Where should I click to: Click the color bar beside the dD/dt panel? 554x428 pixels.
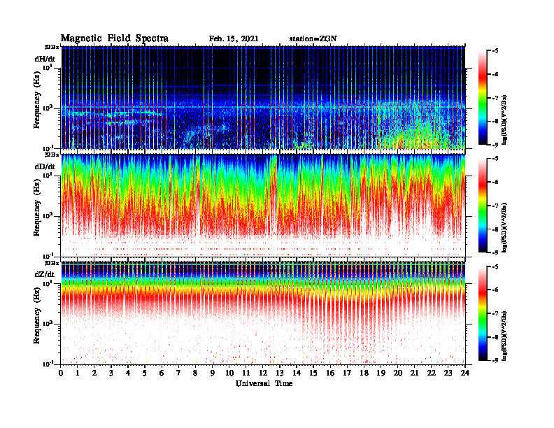(483, 206)
